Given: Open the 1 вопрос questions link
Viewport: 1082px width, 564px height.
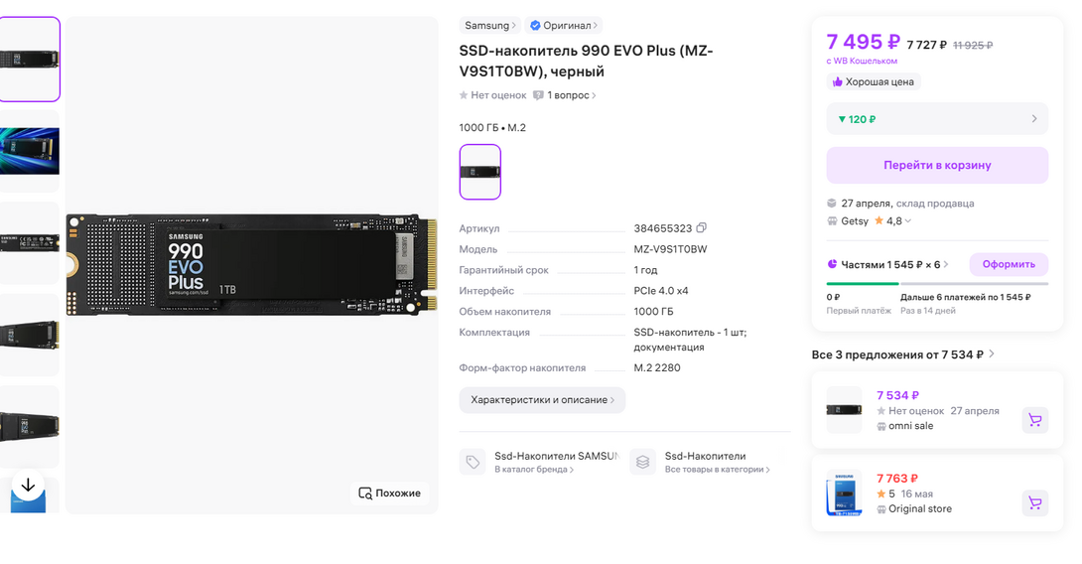Looking at the screenshot, I should point(566,95).
